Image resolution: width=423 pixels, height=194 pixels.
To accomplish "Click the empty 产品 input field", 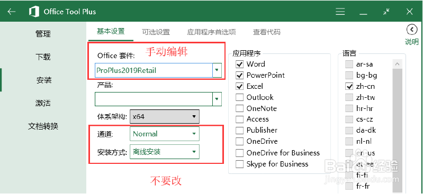I will pos(154,99).
